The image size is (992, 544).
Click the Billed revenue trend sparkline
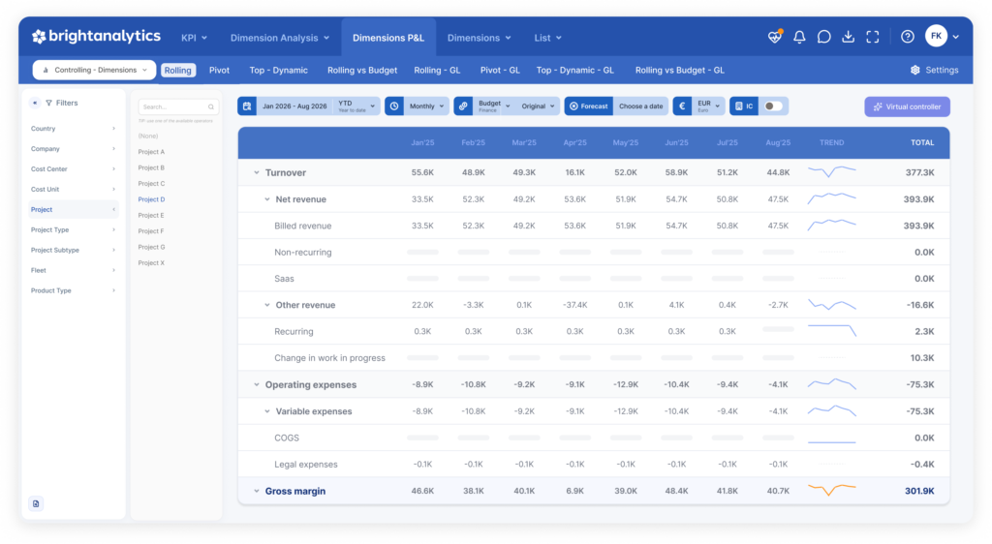pos(831,225)
